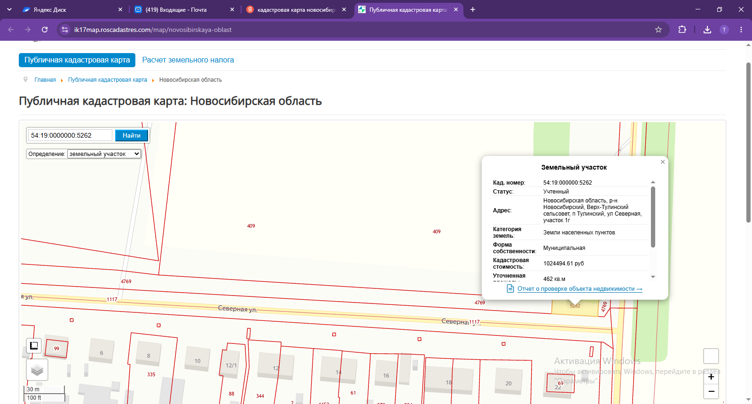
Task: Close the Входящие - Почта tab
Action: pos(232,9)
